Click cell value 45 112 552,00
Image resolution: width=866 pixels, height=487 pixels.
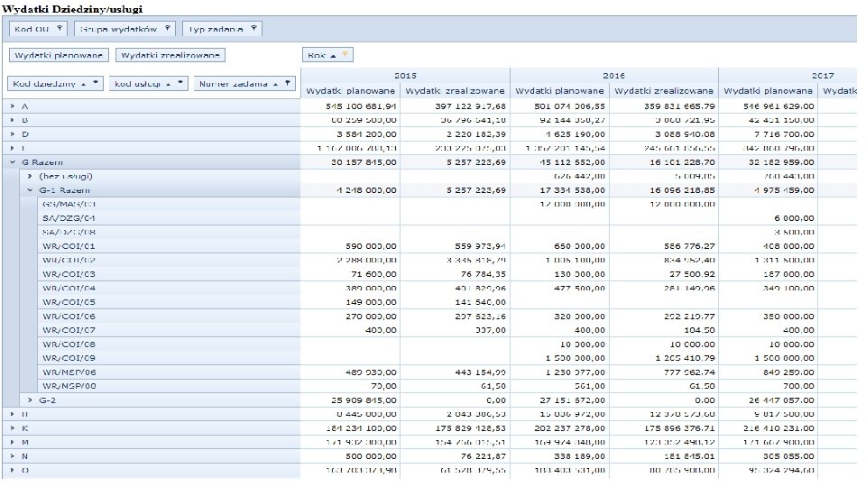click(573, 162)
